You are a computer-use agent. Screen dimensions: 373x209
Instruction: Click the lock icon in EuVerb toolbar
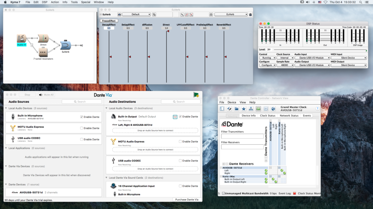250,15
